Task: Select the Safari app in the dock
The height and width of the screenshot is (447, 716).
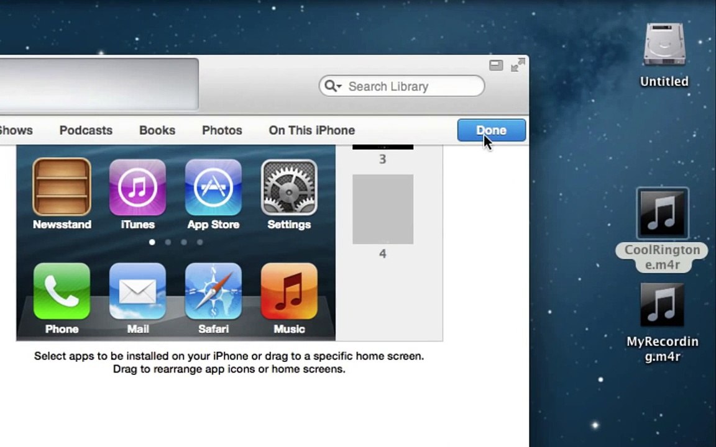Action: tap(213, 291)
